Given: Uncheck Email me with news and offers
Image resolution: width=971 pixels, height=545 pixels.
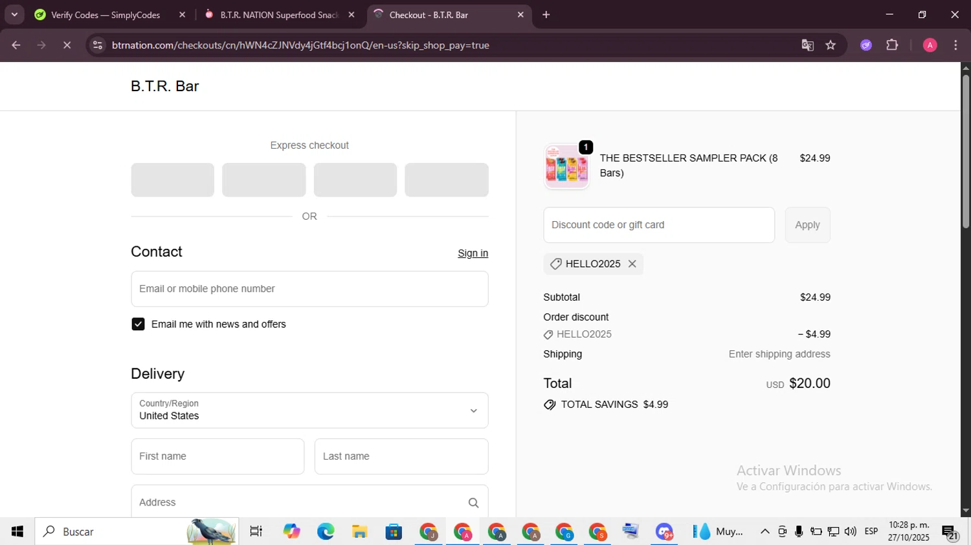Looking at the screenshot, I should (138, 324).
